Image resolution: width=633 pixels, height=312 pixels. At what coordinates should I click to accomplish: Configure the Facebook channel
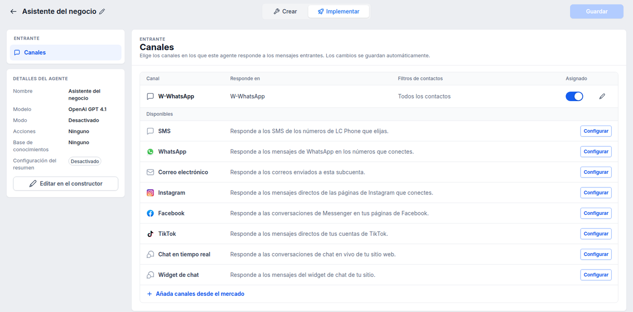596,213
